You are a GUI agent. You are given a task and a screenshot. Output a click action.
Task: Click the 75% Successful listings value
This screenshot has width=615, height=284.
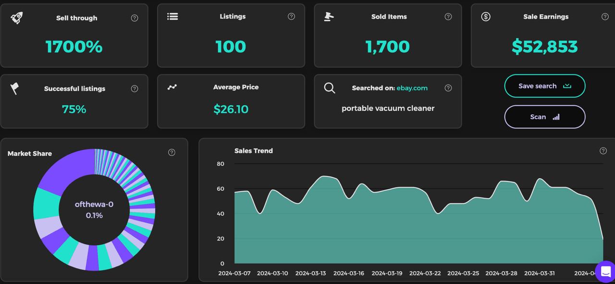click(74, 109)
